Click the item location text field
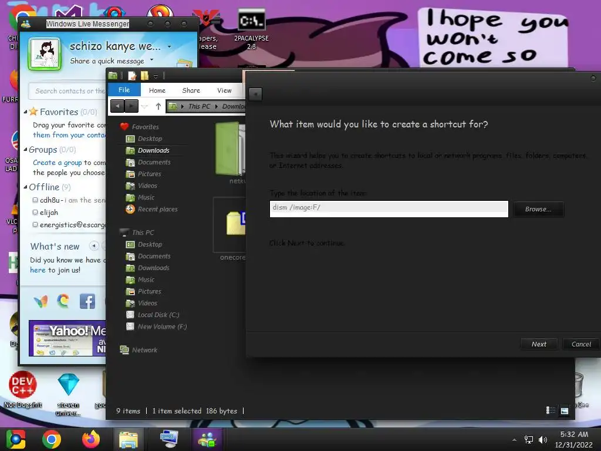 click(389, 209)
